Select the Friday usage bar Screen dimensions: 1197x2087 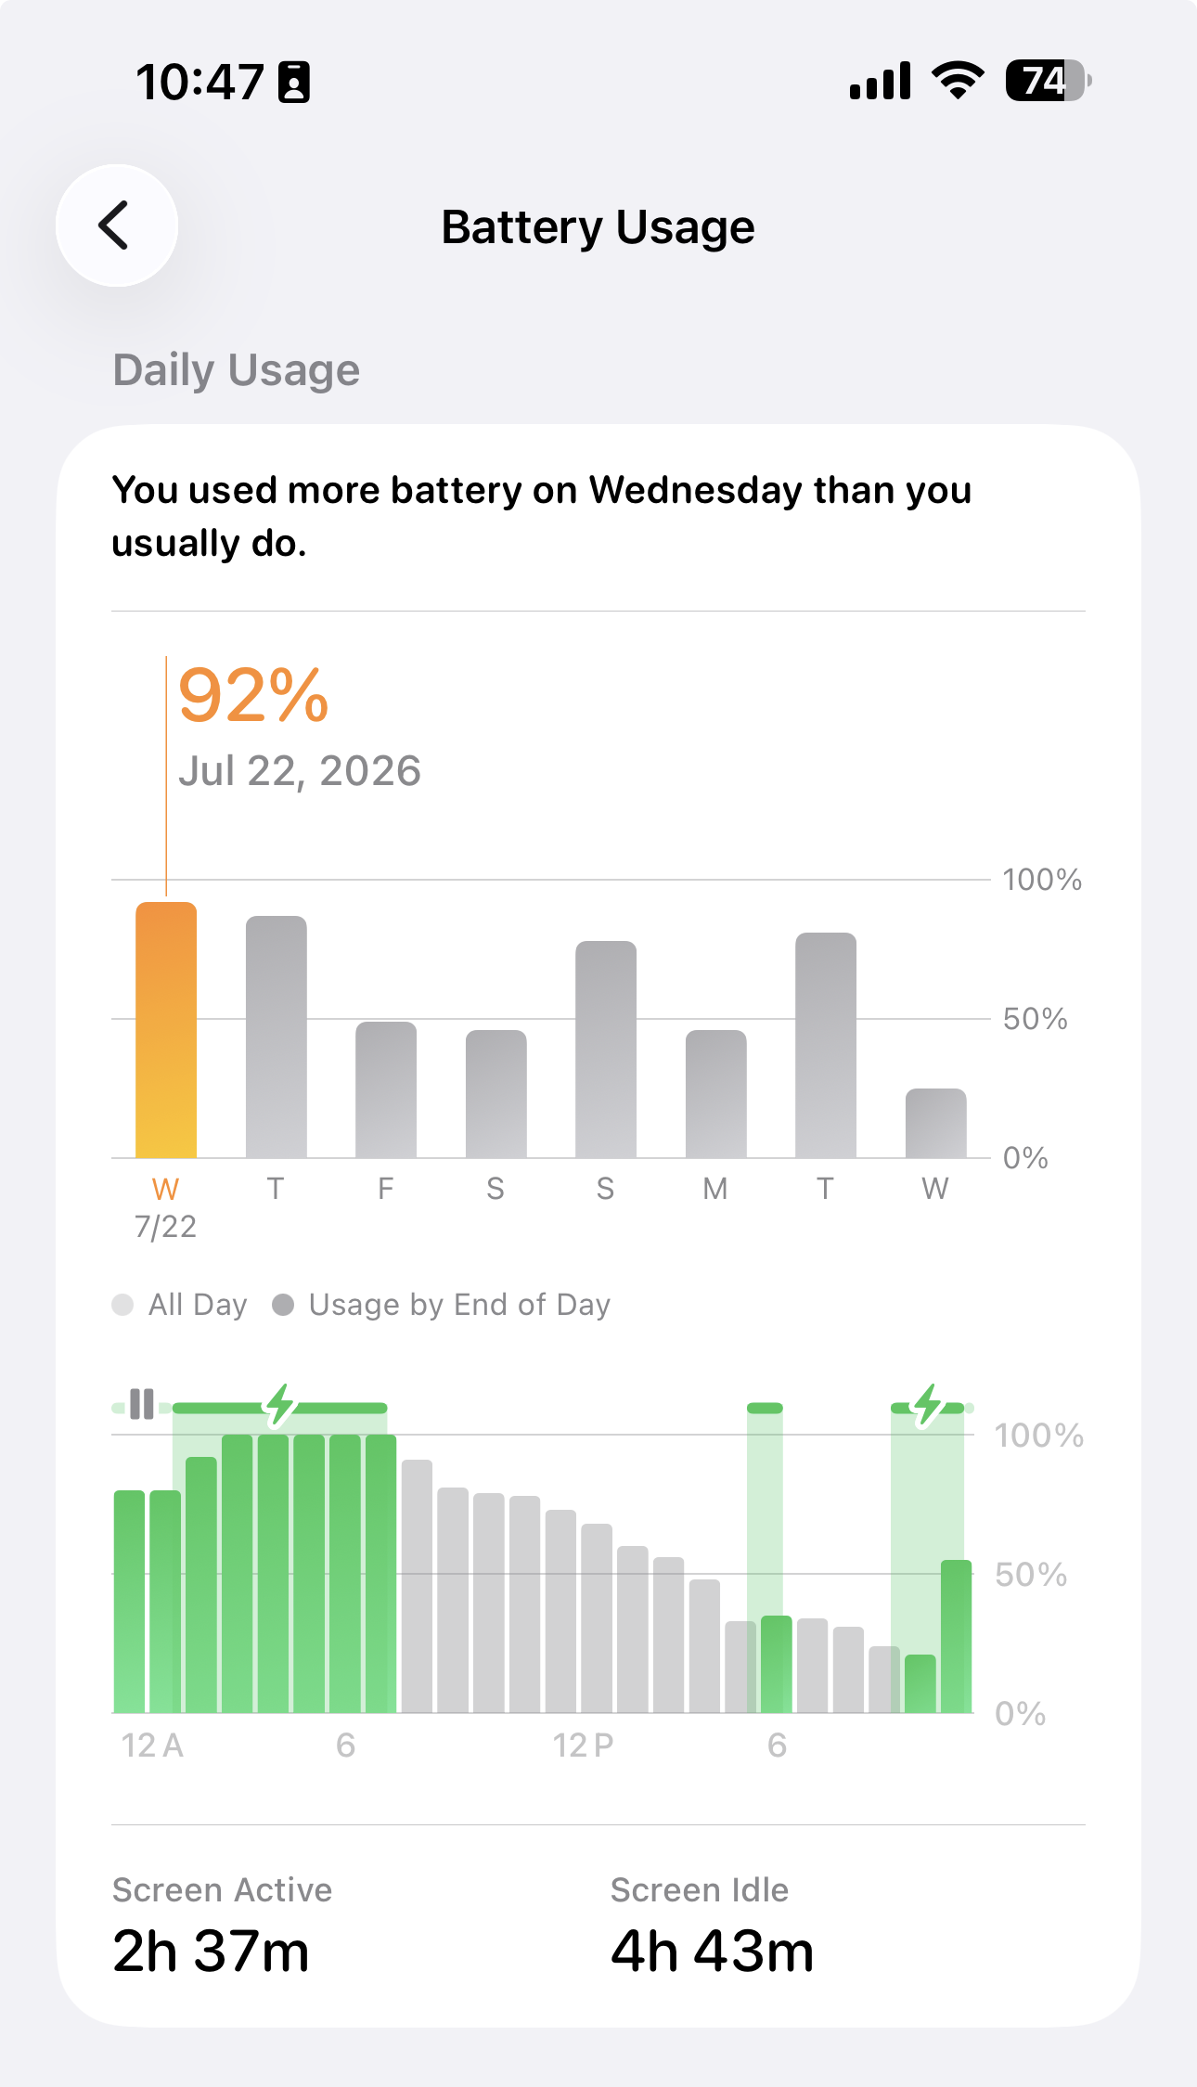[x=386, y=1089]
